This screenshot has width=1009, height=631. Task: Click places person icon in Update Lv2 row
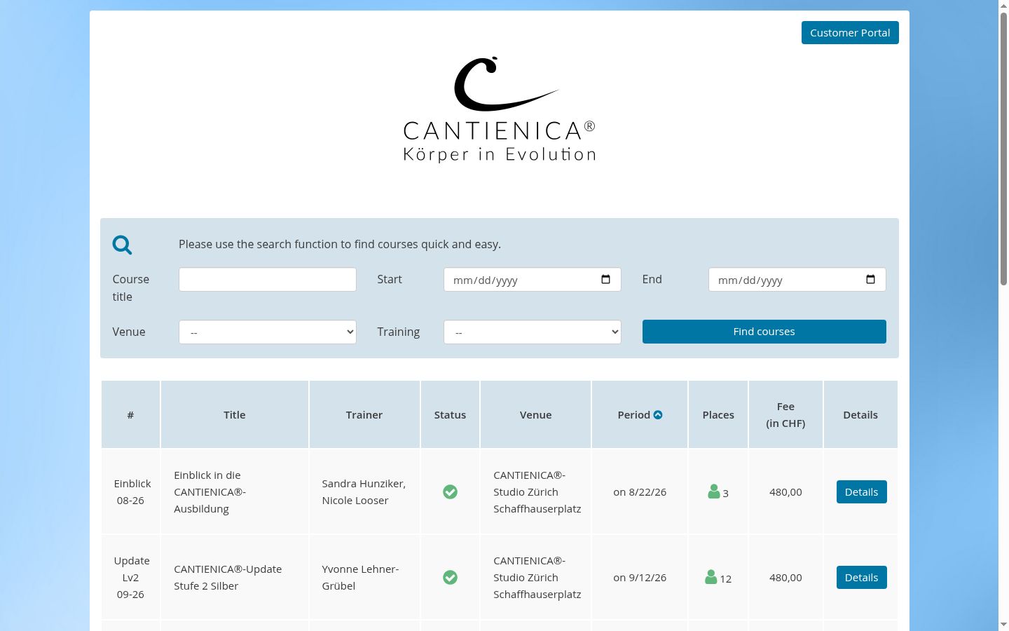[x=711, y=577]
